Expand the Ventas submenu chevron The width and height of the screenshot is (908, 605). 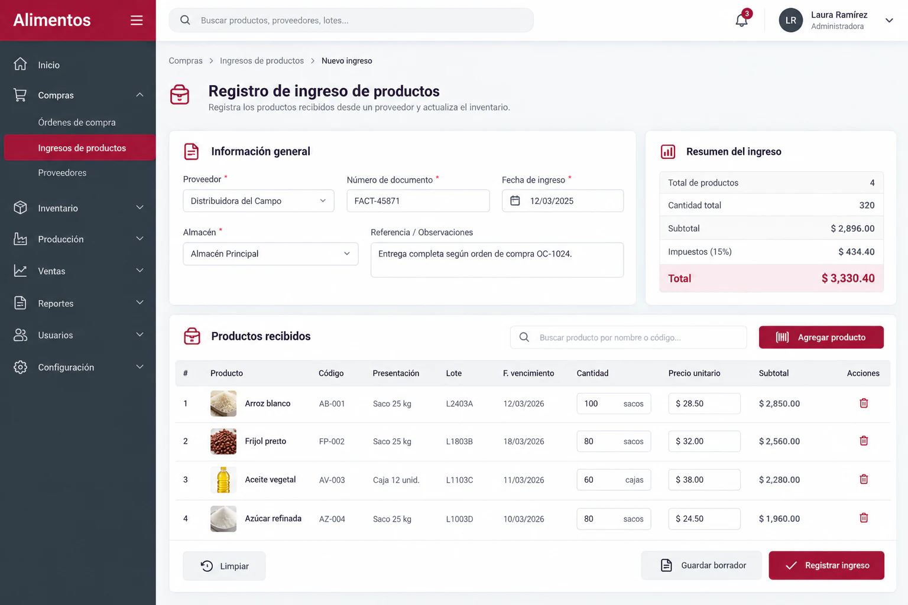pyautogui.click(x=140, y=271)
